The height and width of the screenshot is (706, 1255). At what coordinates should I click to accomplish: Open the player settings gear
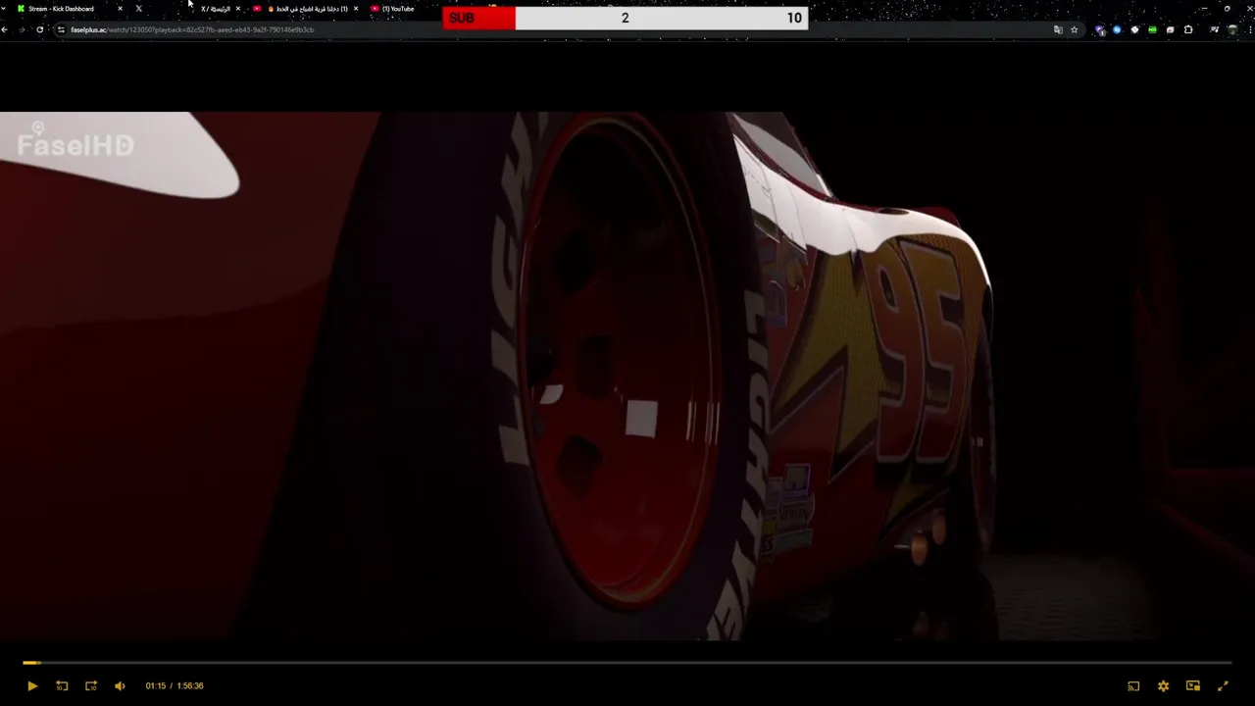pyautogui.click(x=1163, y=685)
